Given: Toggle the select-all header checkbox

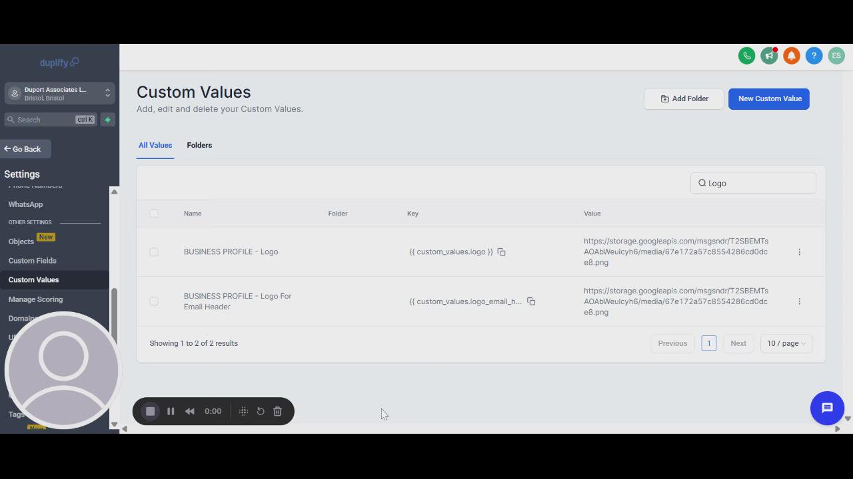Looking at the screenshot, I should point(154,214).
